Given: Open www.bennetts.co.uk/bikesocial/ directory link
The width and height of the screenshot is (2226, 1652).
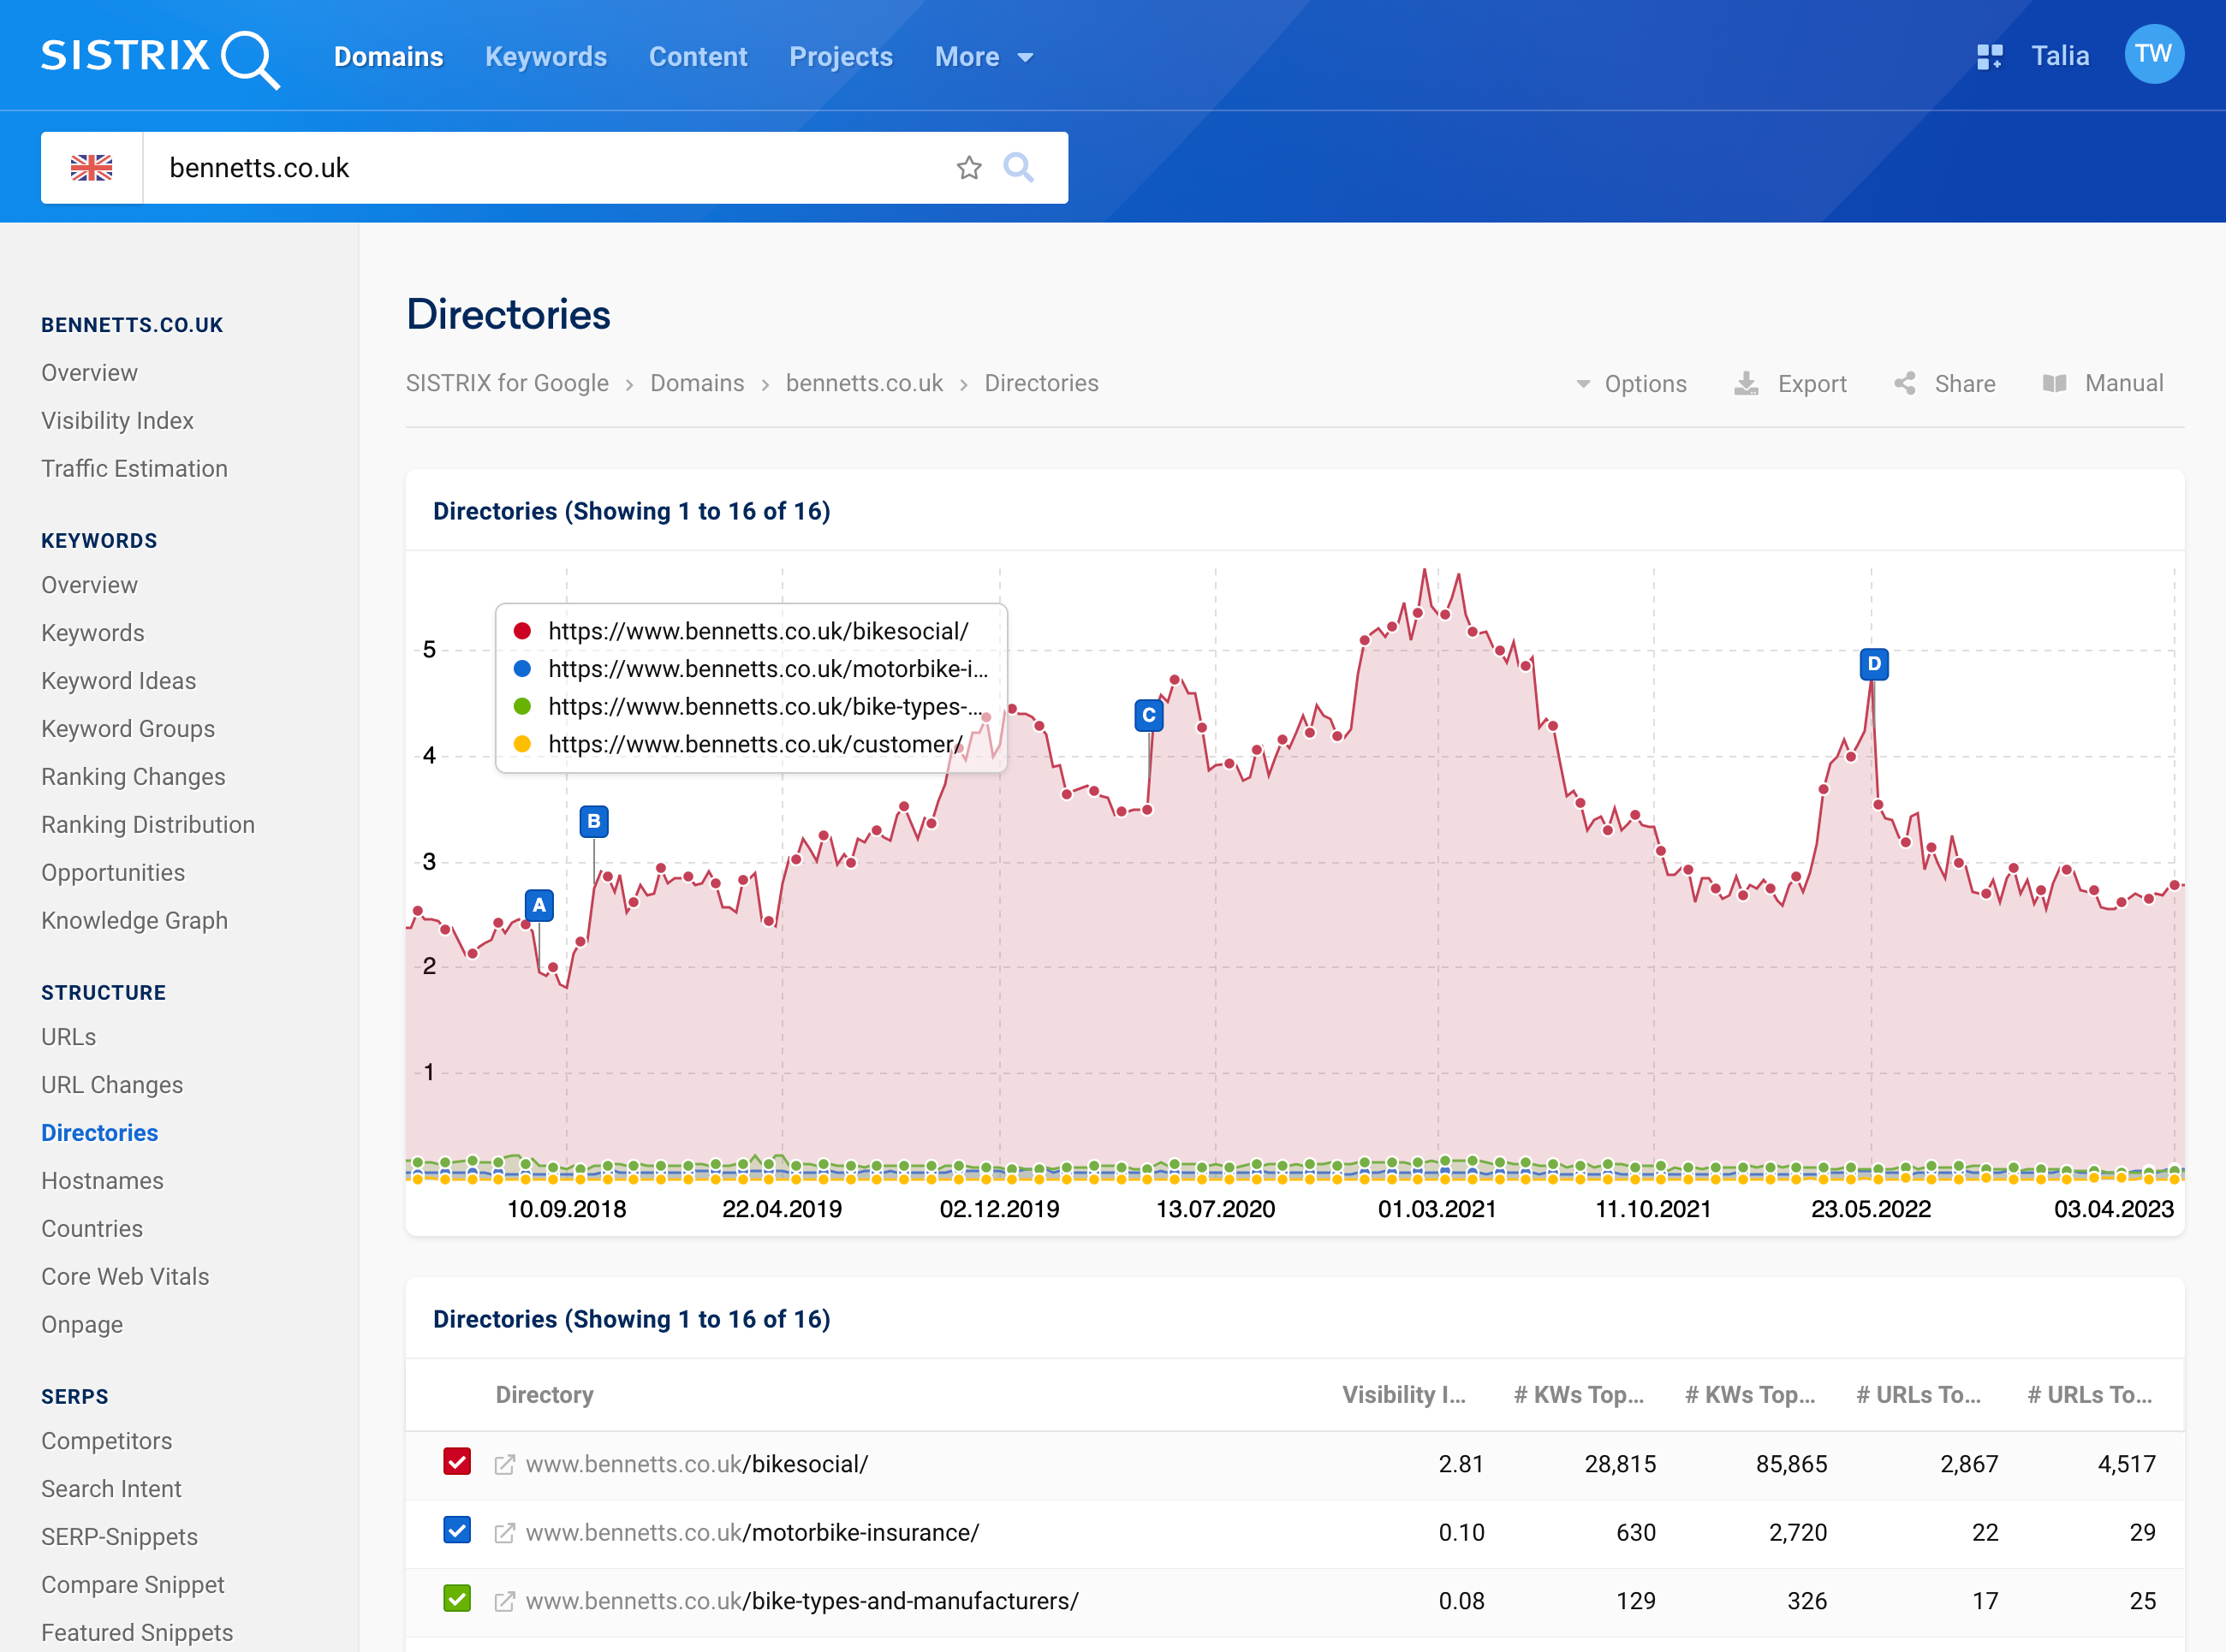Looking at the screenshot, I should pyautogui.click(x=697, y=1465).
